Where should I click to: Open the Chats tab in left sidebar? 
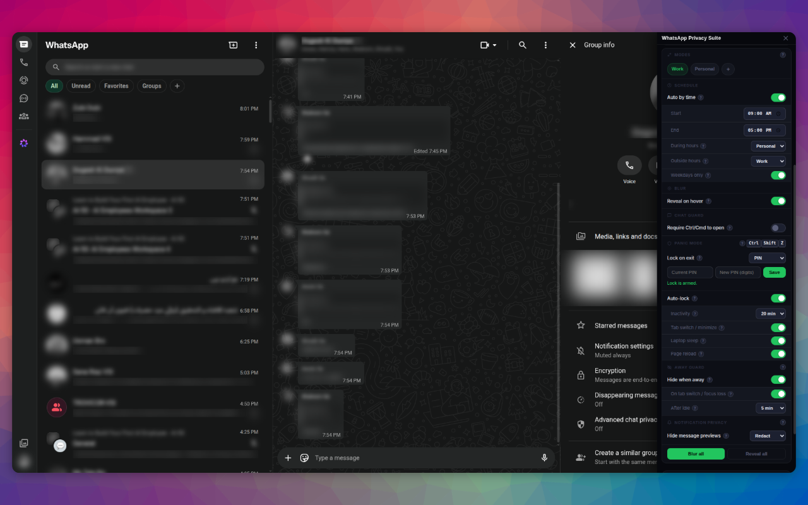(x=23, y=44)
